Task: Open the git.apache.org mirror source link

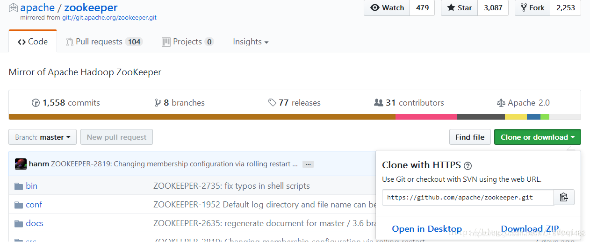Action: pyautogui.click(x=109, y=18)
